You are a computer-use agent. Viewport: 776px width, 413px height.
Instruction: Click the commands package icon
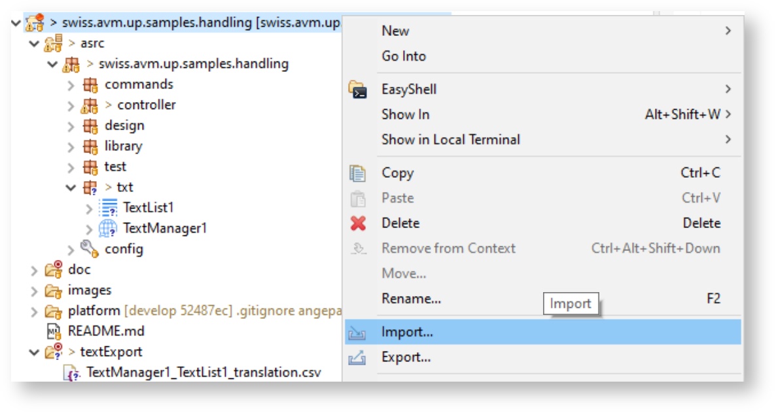(x=90, y=84)
